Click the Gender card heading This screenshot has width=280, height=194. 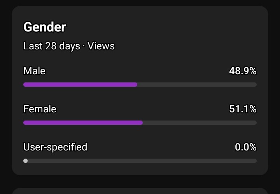pos(45,27)
